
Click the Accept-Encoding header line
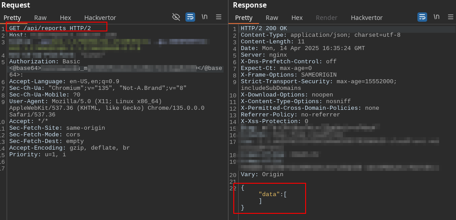click(69, 148)
